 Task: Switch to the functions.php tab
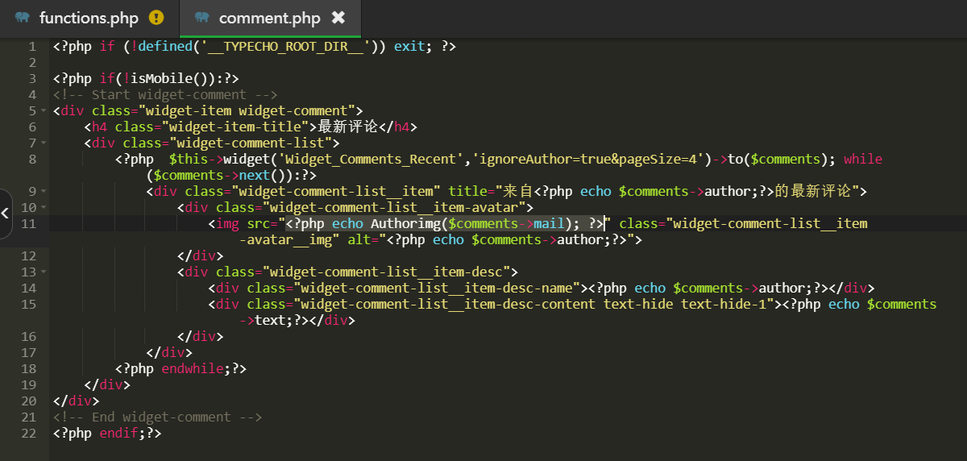(89, 18)
